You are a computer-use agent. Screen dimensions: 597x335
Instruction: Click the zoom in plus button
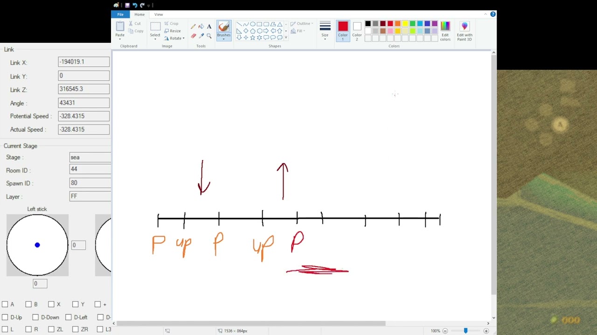click(x=486, y=331)
